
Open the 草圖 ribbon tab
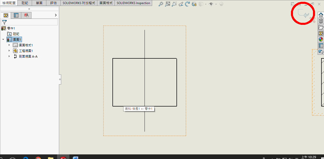point(39,3)
